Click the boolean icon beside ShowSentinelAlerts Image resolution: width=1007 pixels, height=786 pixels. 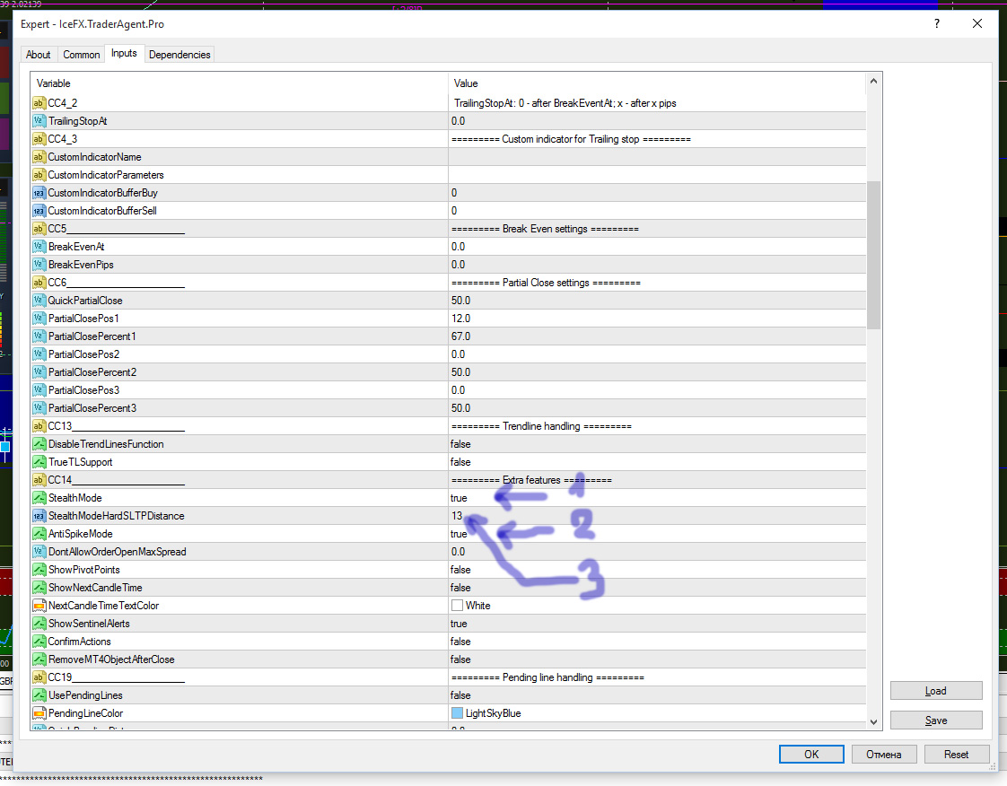pos(39,624)
